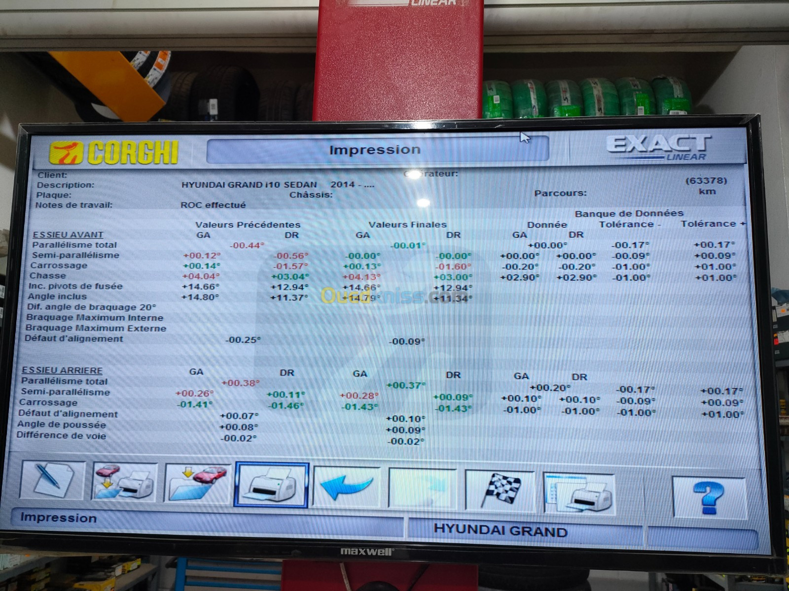Open help with the question mark

tap(709, 497)
